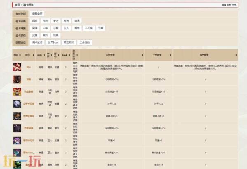Click the 刷新 link at top right
The image size is (247, 169).
pyautogui.click(x=229, y=5)
